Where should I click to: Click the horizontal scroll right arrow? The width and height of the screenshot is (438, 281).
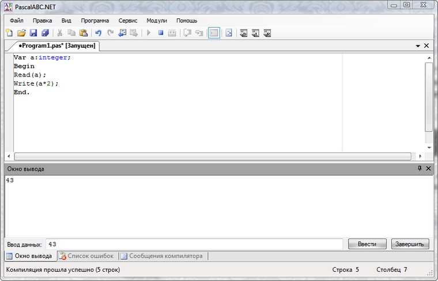(420, 156)
